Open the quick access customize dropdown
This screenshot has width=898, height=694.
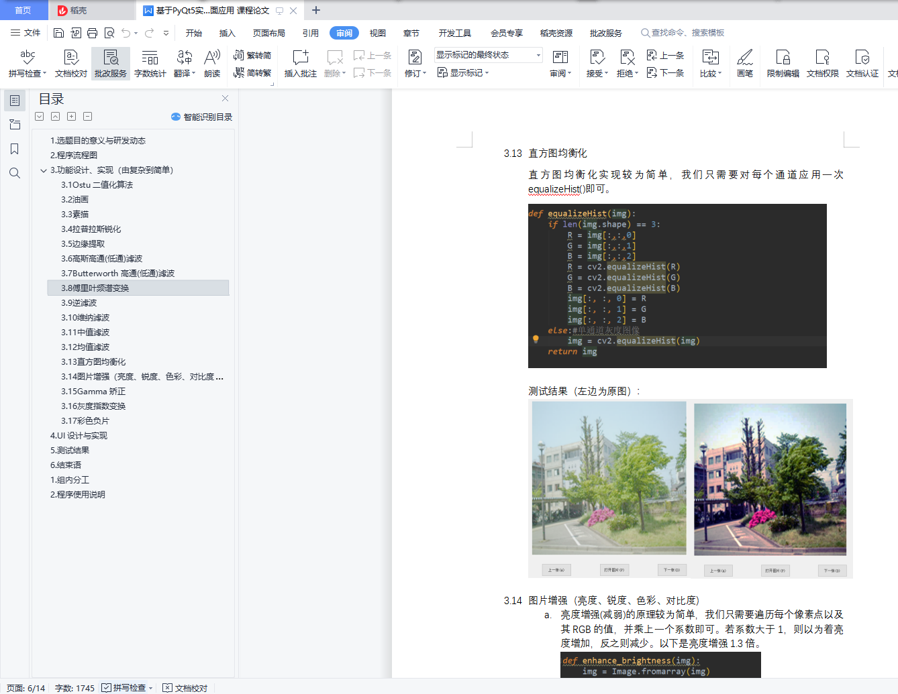click(x=166, y=33)
